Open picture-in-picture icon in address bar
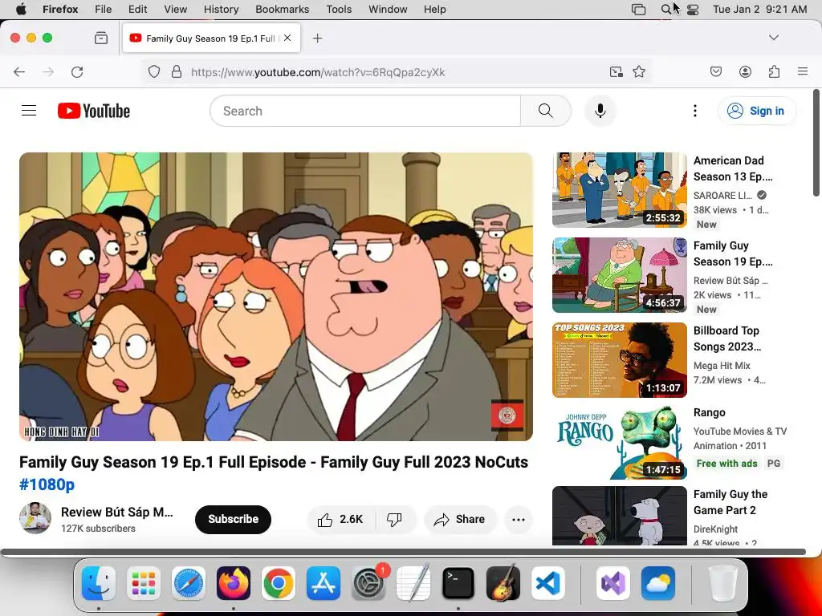This screenshot has height=616, width=822. pos(616,71)
